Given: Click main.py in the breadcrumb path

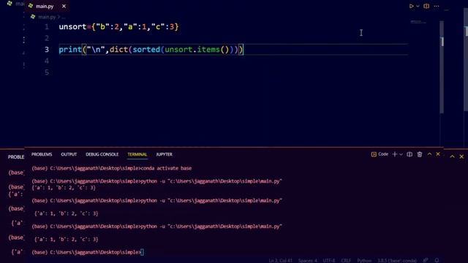Looking at the screenshot, I should click(x=47, y=17).
